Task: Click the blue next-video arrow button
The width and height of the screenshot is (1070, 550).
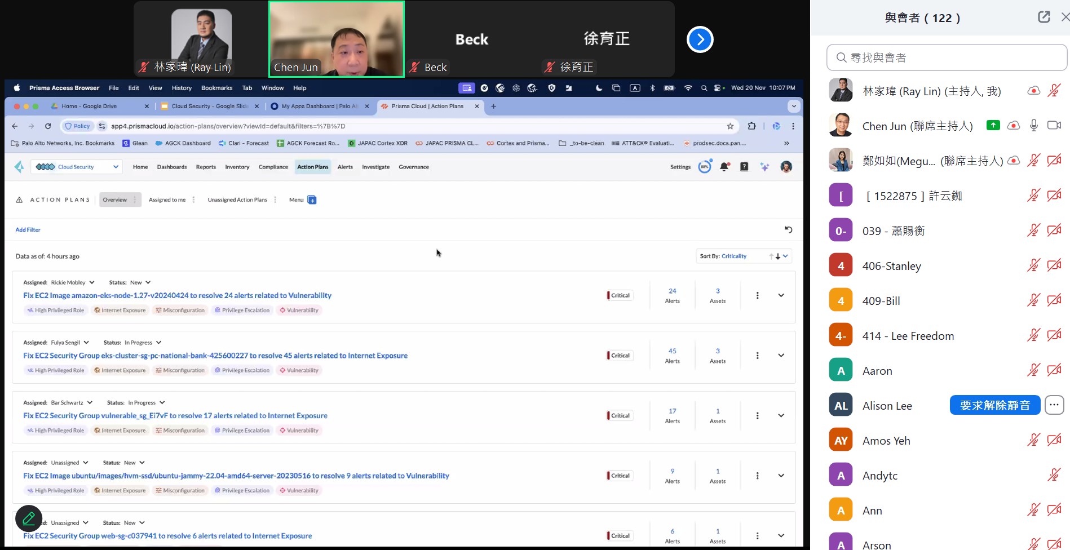Action: [700, 39]
